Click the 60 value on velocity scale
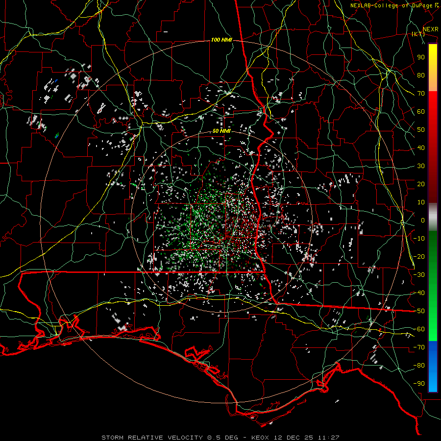This screenshot has width=441, height=441. pos(421,111)
